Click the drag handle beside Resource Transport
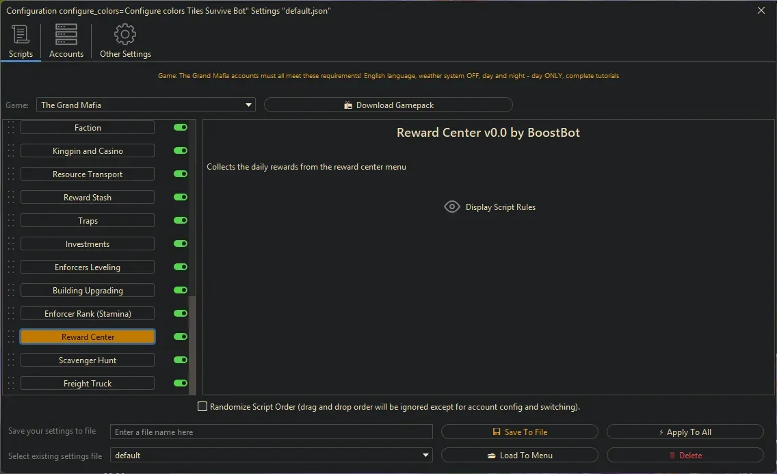This screenshot has width=777, height=474. (11, 174)
